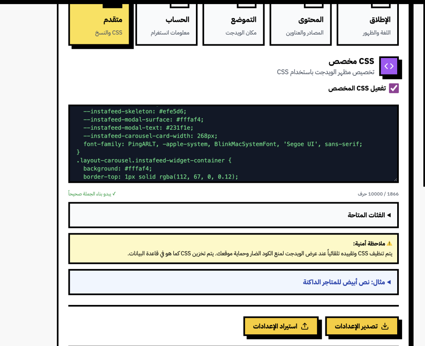
Task: Click the purple code brackets icon
Action: point(389,66)
